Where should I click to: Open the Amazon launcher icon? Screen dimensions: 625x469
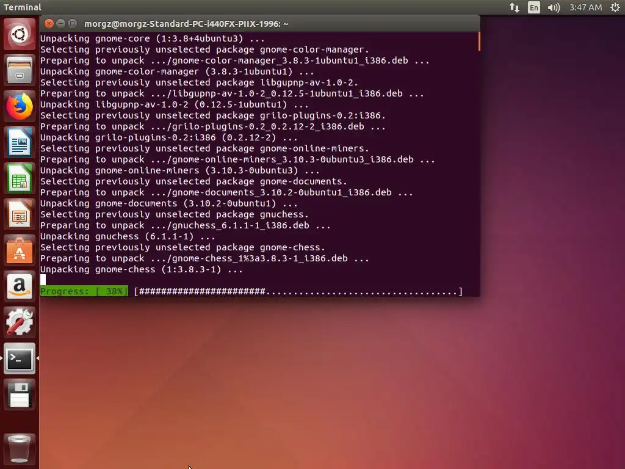coord(20,286)
